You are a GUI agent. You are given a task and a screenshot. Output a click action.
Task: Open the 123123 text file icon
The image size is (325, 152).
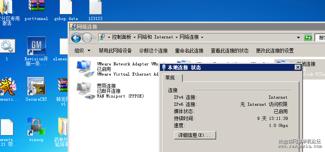tap(95, 7)
